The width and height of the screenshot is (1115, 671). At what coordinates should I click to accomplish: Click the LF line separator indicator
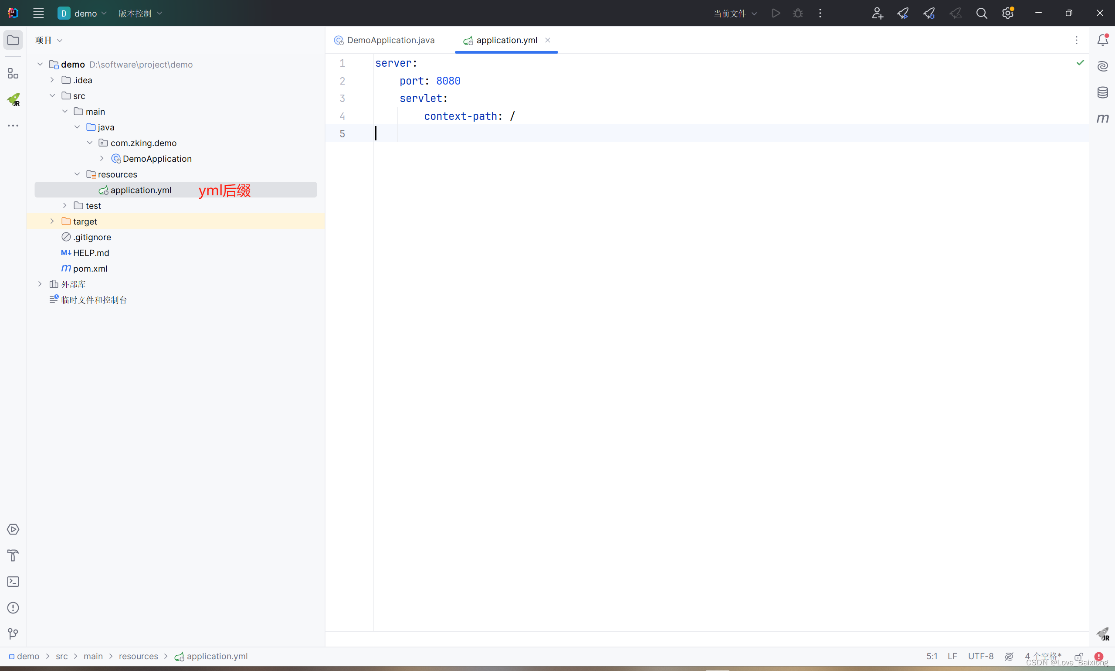click(x=952, y=656)
